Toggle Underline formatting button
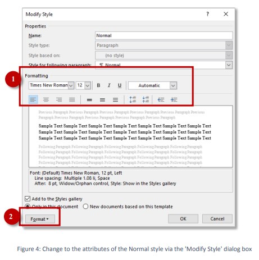 pos(120,85)
